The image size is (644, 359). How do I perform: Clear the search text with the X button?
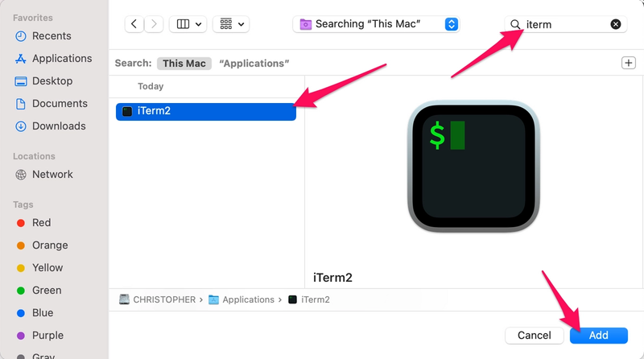(x=615, y=25)
